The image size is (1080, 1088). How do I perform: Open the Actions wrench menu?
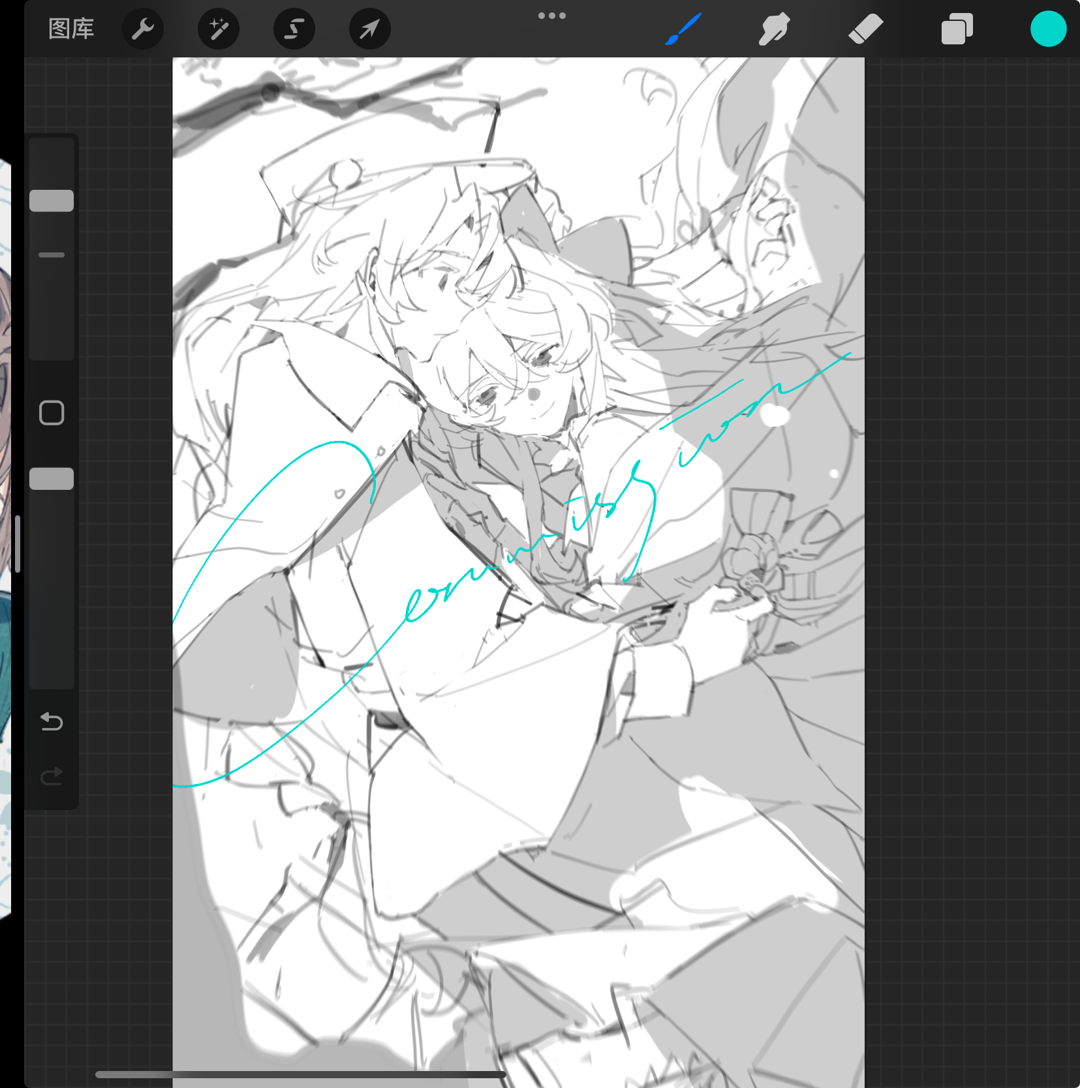pos(143,29)
